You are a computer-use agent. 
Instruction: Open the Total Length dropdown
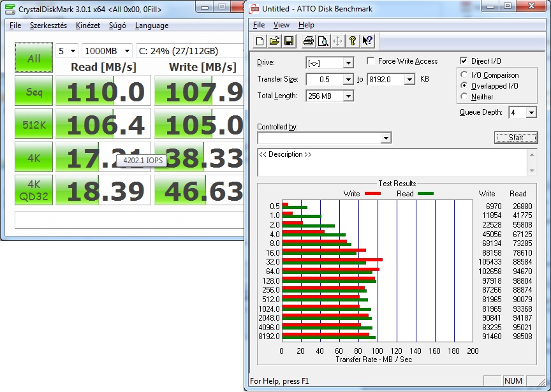coord(348,96)
